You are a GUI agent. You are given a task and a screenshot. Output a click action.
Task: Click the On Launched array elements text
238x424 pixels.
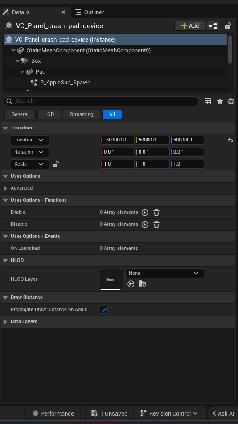119,249
